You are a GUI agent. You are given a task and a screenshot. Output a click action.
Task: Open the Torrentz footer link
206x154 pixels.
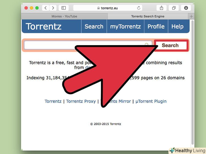point(53,101)
